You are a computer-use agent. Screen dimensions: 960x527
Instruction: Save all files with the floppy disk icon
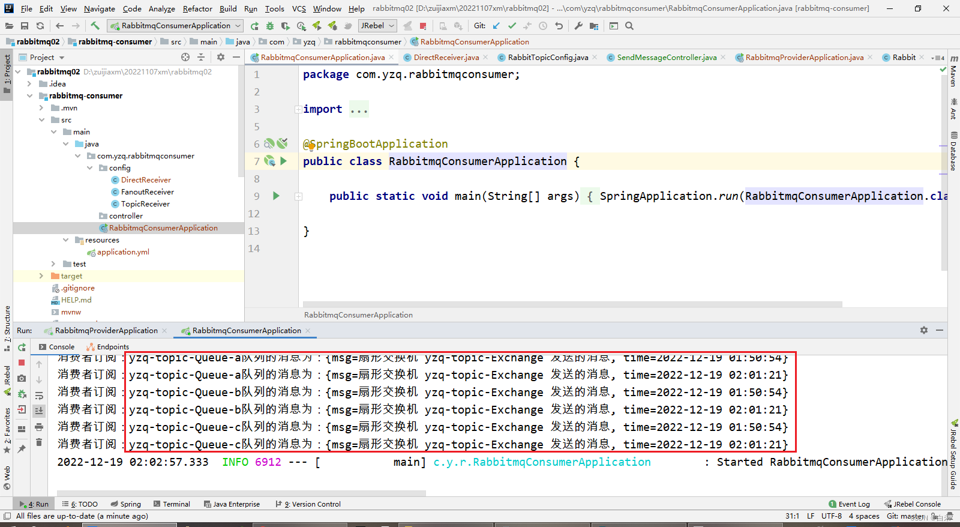pos(25,26)
